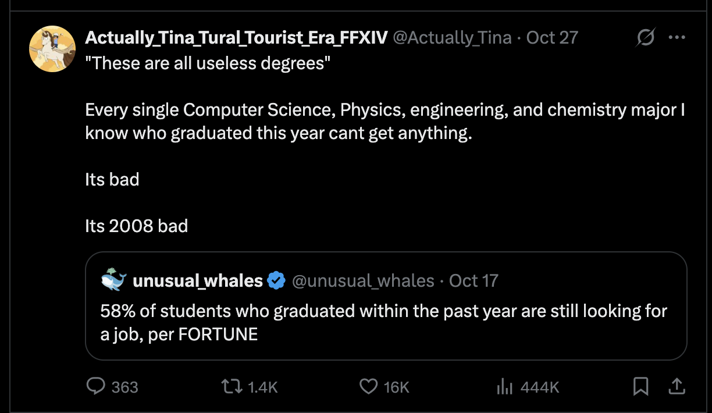Open the share arrow menu
The image size is (712, 413).
tap(676, 386)
